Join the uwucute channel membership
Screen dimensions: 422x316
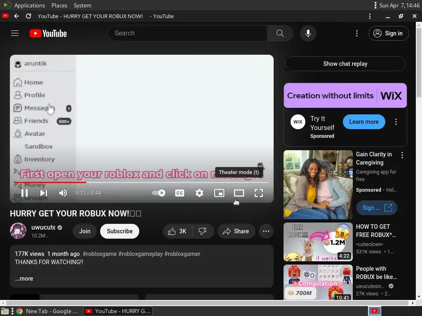tap(85, 231)
